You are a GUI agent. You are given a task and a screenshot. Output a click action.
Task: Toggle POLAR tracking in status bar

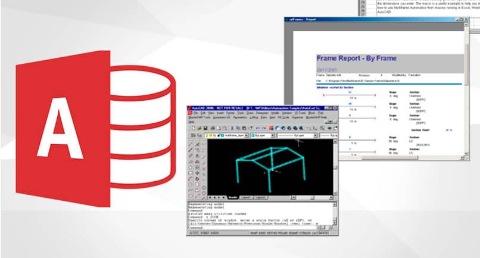[x=283, y=233]
